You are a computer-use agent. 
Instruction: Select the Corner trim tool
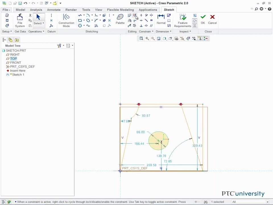pos(135,20)
